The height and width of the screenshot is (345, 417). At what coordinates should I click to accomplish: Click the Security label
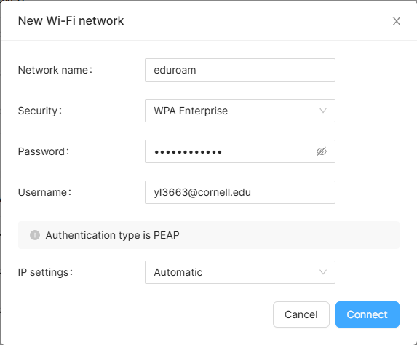40,111
